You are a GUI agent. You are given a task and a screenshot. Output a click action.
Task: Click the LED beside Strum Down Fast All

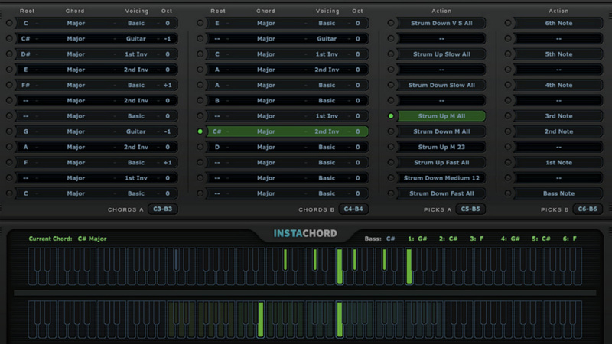coord(392,193)
